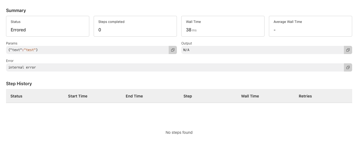Click the Summary section heading
The image size is (359, 166).
[x=16, y=11]
